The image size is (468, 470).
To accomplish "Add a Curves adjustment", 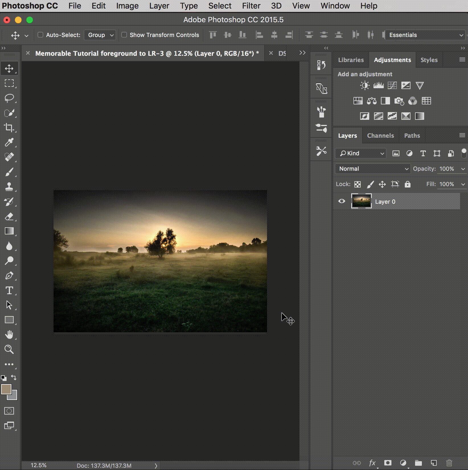I will pos(392,86).
